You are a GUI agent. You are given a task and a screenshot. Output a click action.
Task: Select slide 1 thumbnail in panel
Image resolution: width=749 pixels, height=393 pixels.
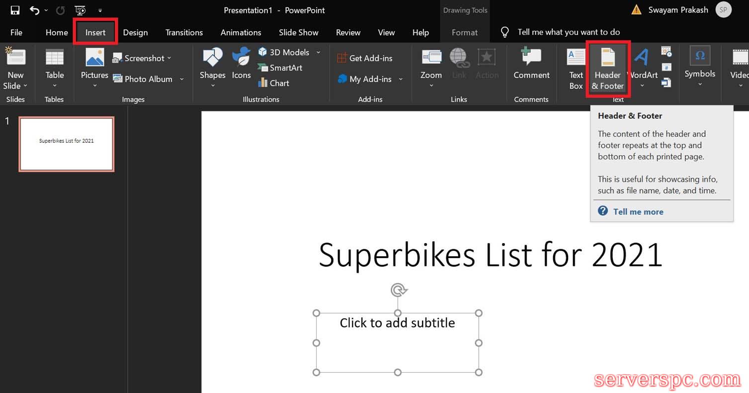point(66,144)
